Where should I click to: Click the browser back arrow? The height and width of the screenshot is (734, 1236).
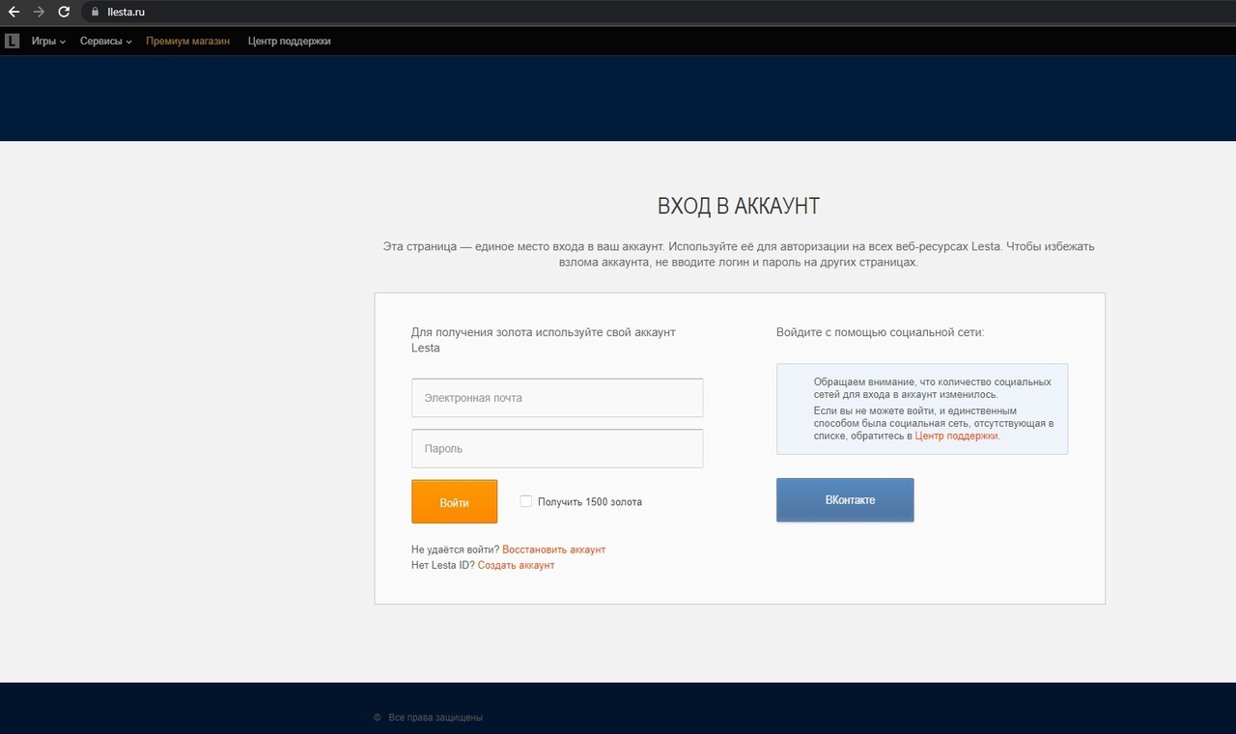click(x=14, y=12)
